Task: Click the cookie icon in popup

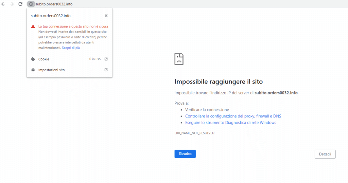Action: [x=33, y=59]
